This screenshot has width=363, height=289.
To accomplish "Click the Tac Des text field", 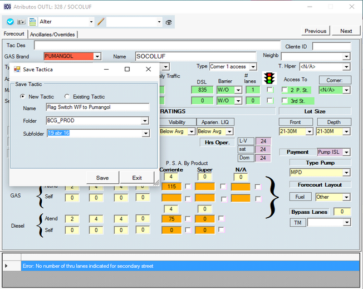I will (157, 46).
